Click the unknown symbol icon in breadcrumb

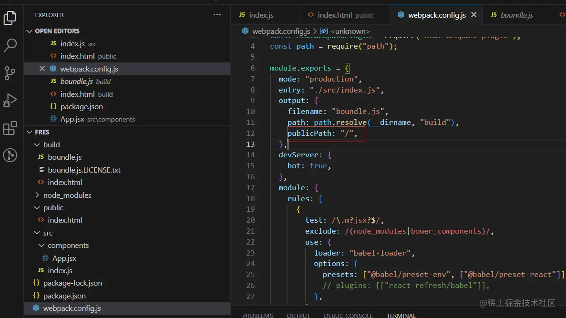[324, 31]
